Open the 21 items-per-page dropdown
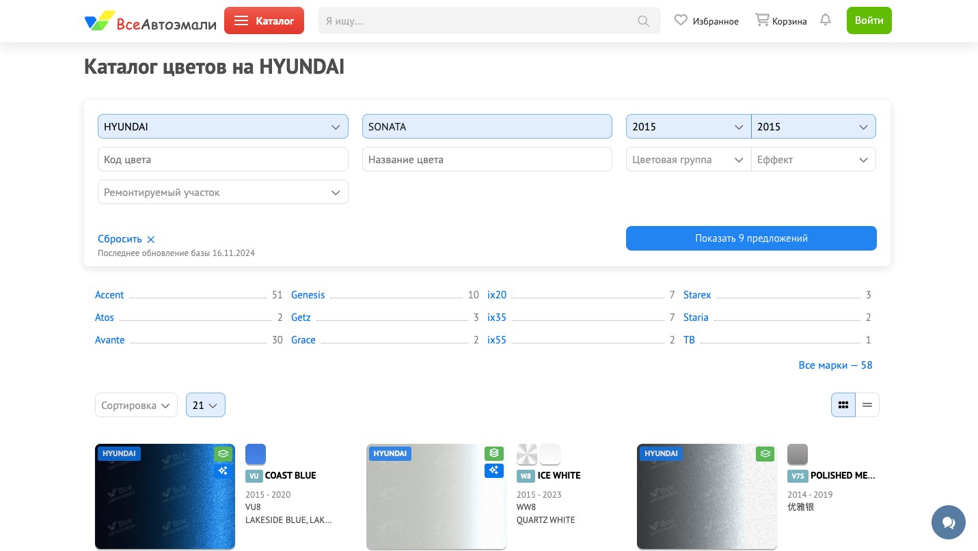Viewport: 978px width, 551px height. pyautogui.click(x=205, y=405)
